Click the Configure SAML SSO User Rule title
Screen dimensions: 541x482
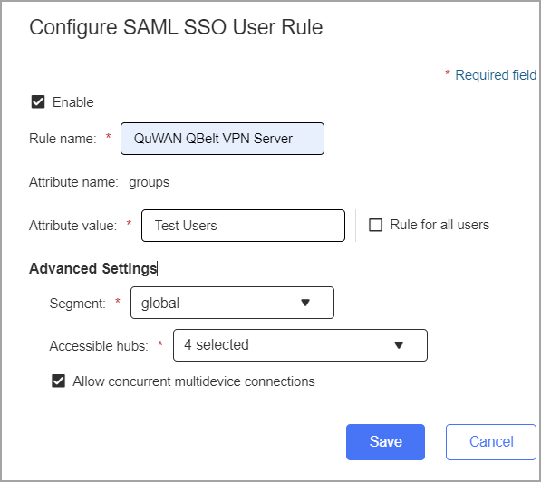(x=176, y=27)
